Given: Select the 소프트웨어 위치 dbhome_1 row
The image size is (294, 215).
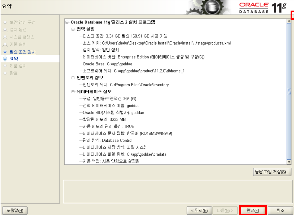Looking at the screenshot, I should point(134,71).
